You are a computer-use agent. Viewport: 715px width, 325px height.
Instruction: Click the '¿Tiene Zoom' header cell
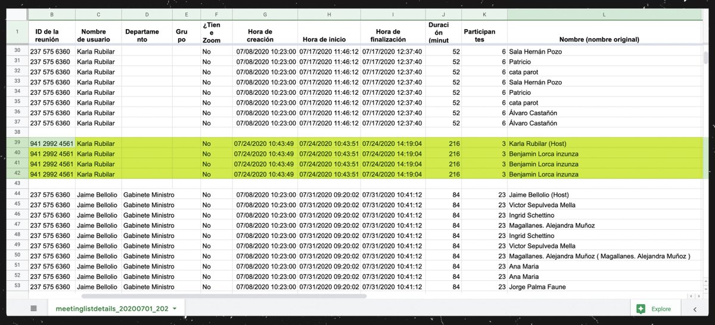click(x=217, y=32)
